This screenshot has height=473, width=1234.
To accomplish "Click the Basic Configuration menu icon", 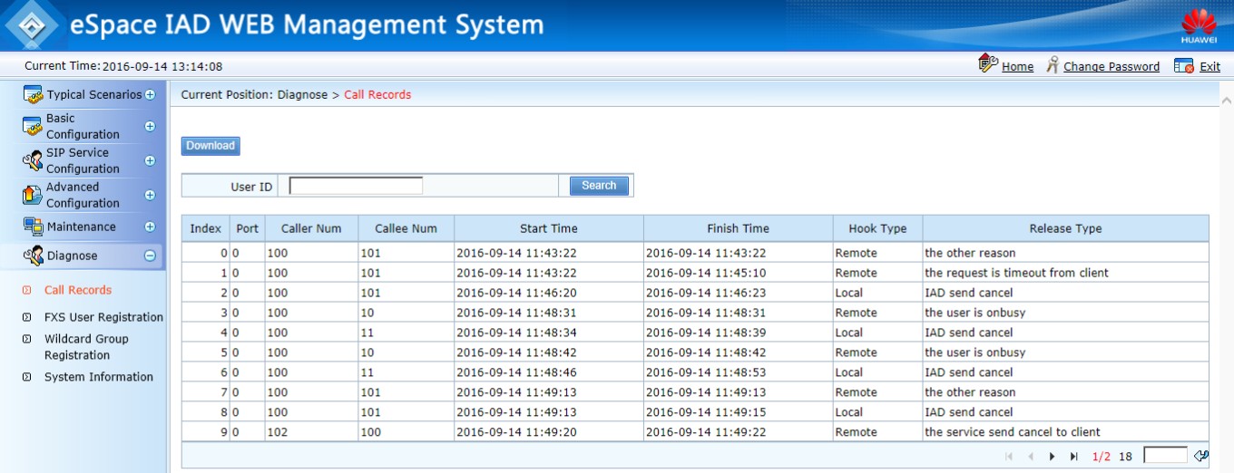I will (x=33, y=126).
